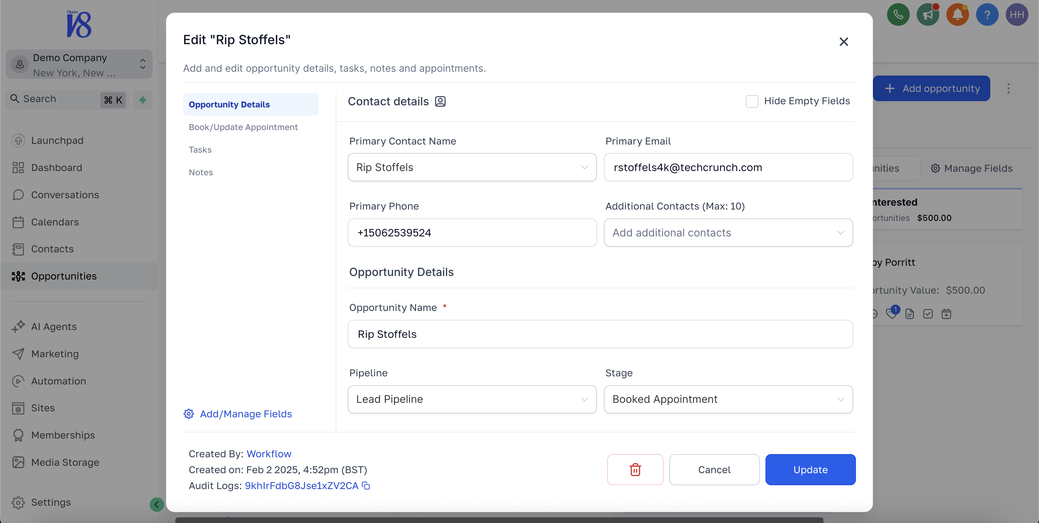Open the Demo Company account switcher
The image size is (1039, 523).
tap(79, 65)
